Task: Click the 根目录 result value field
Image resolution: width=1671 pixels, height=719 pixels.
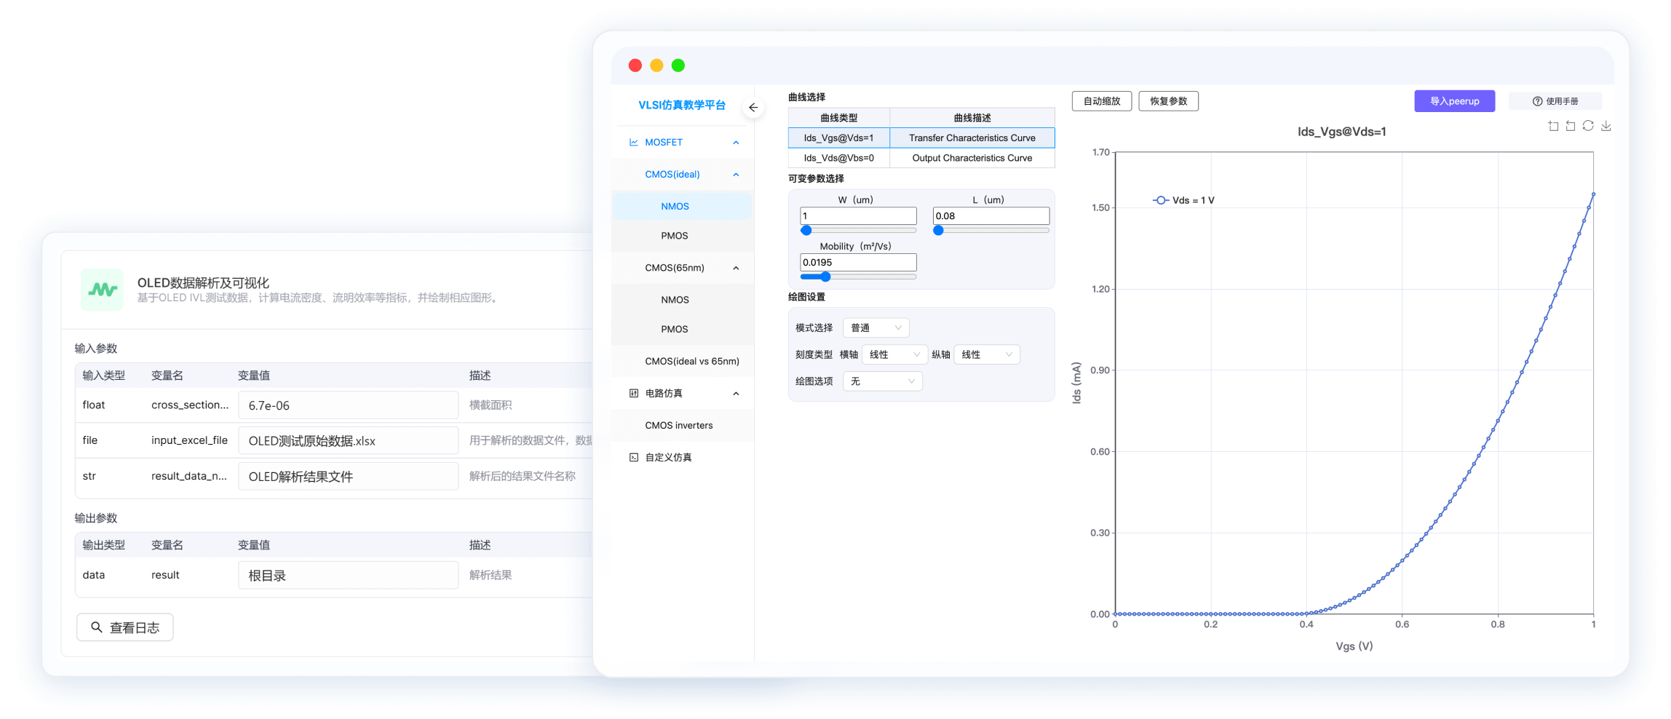Action: (x=348, y=576)
